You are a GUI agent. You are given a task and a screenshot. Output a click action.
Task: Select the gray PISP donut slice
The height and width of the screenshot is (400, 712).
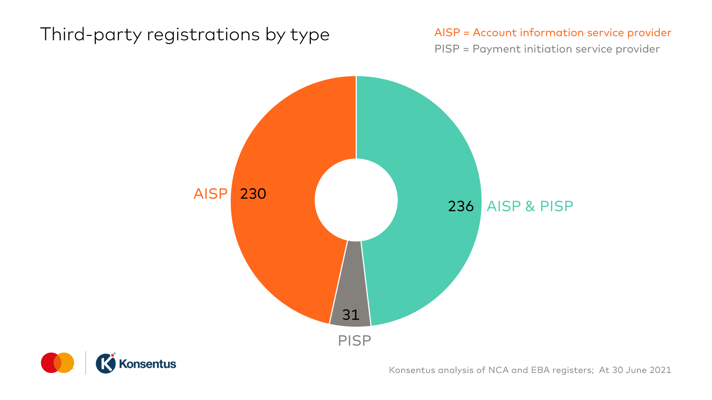coord(350,293)
